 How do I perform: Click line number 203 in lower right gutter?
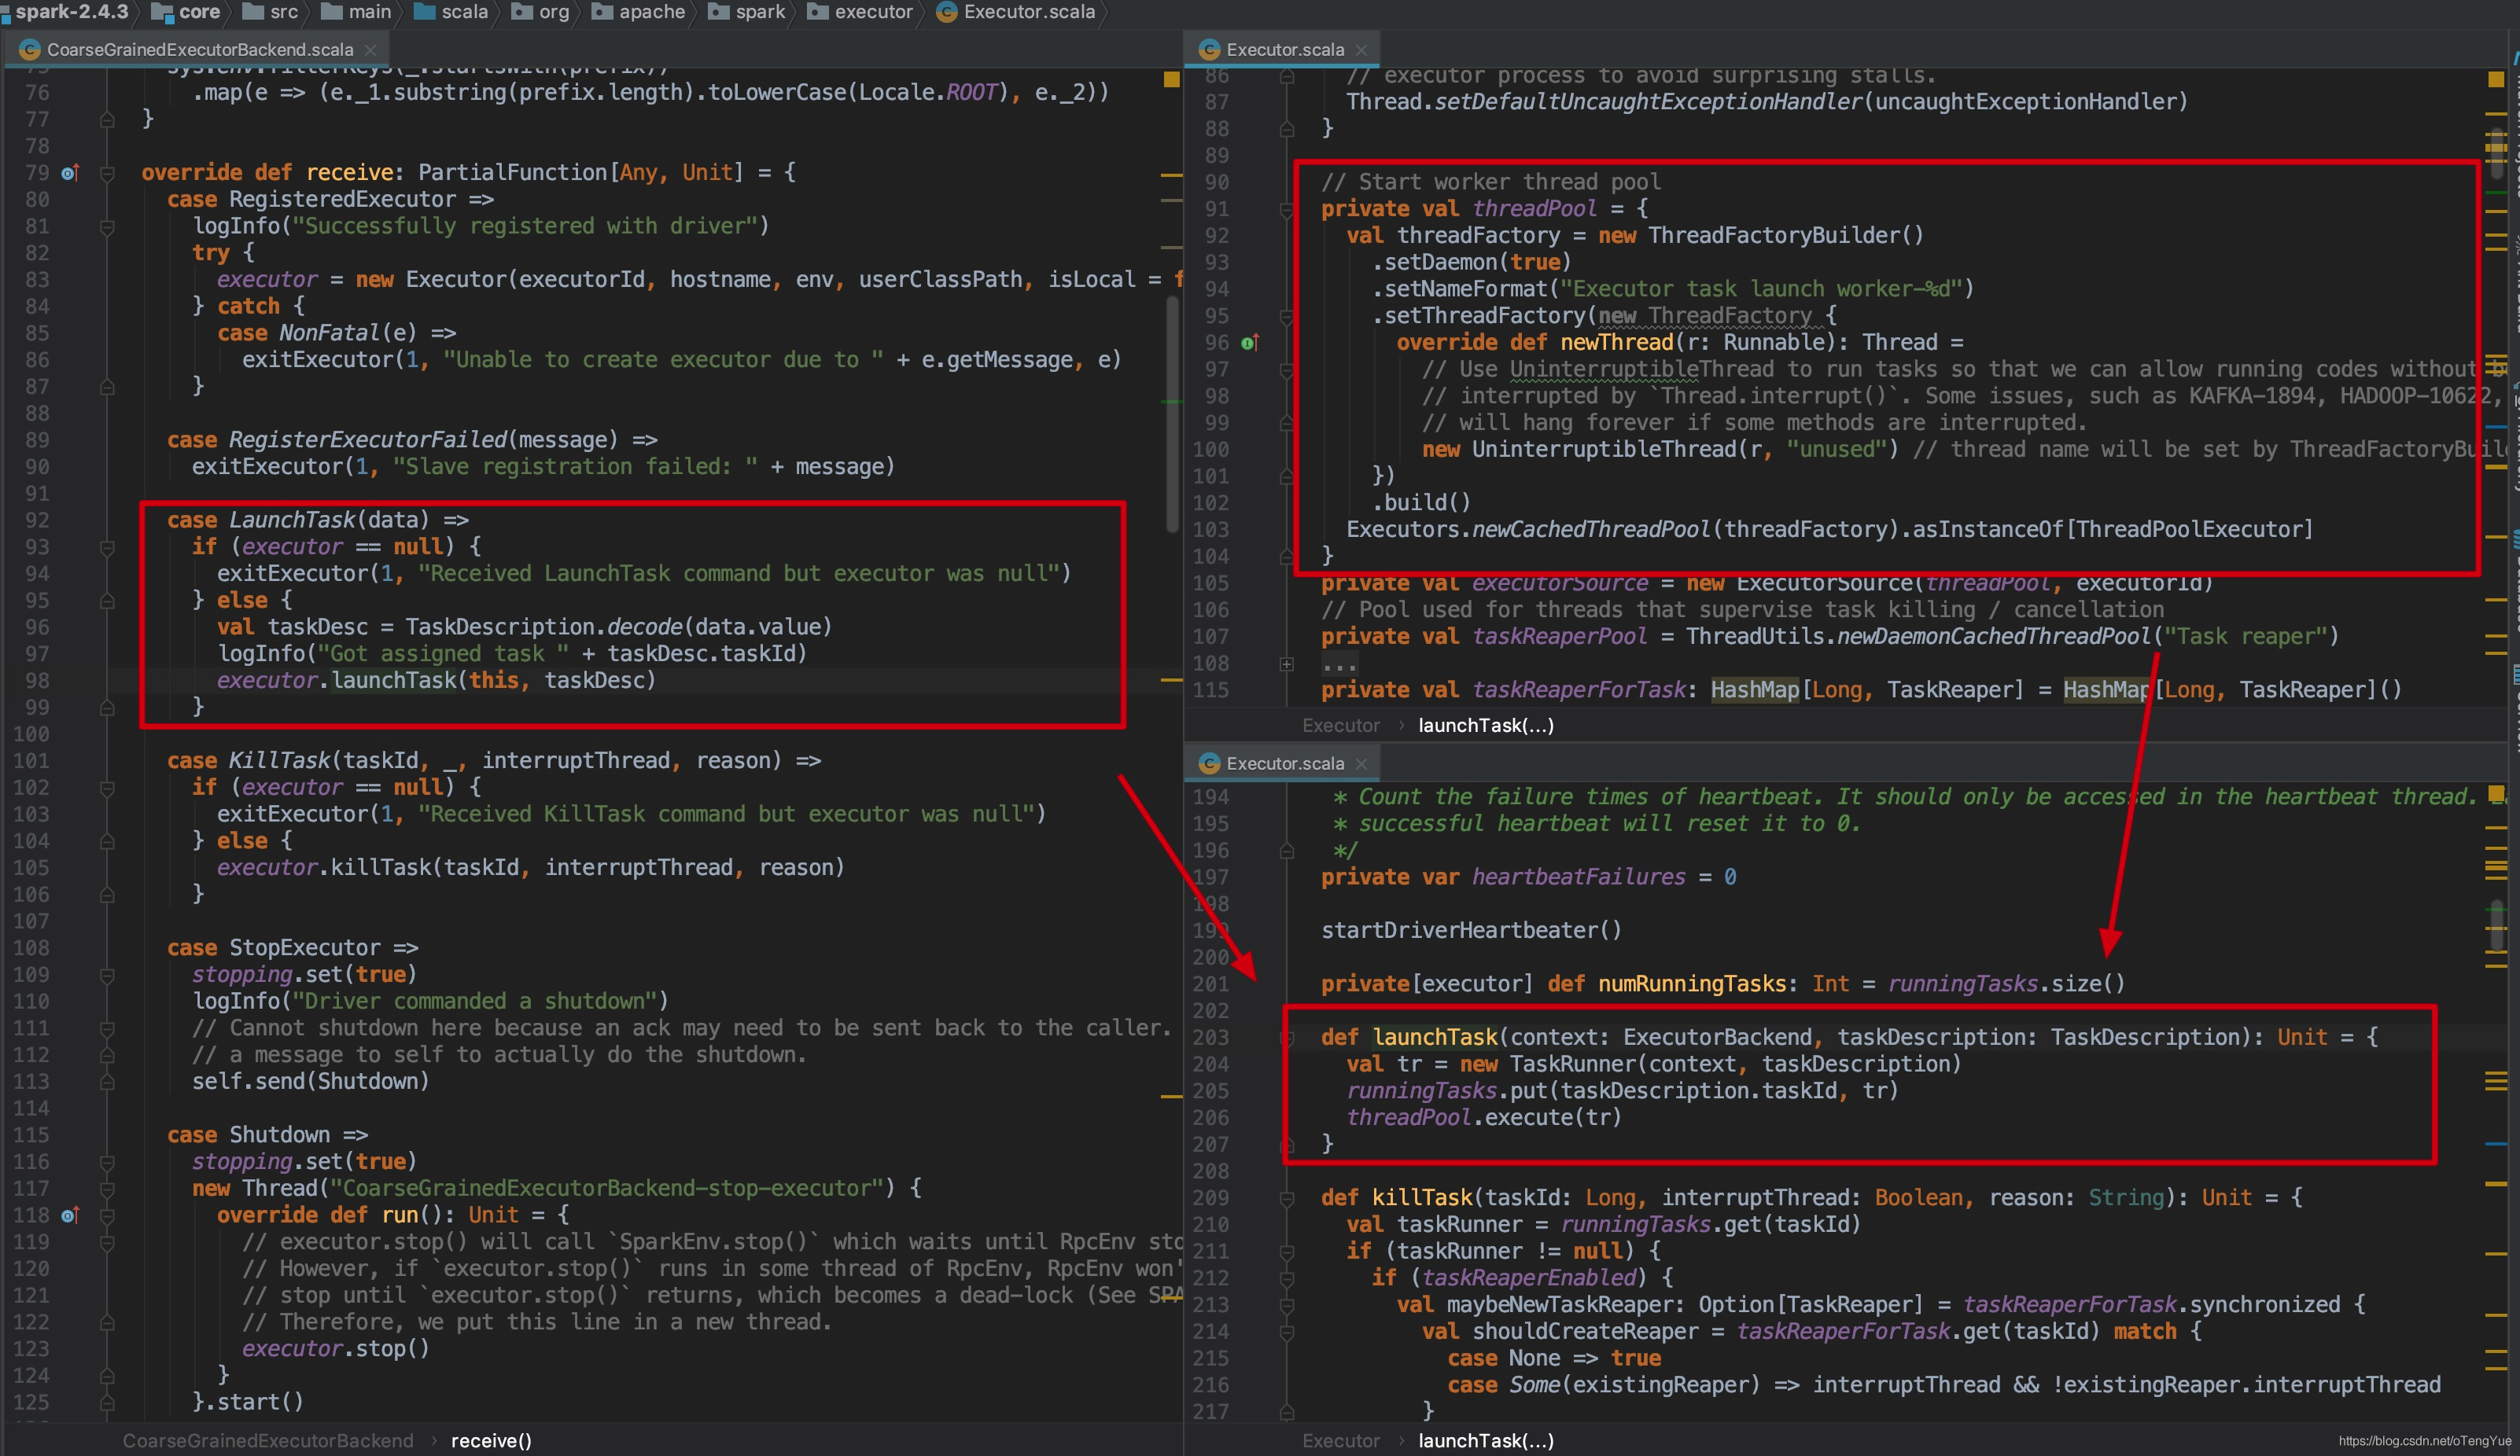[1210, 1039]
